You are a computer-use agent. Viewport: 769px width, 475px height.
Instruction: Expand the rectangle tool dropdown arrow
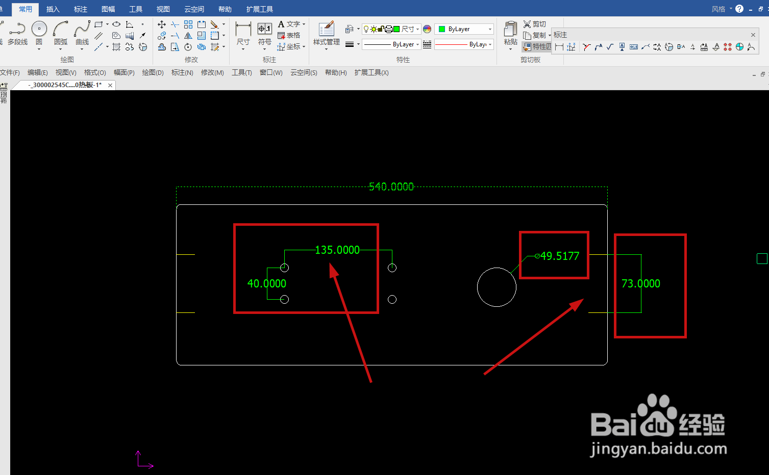pyautogui.click(x=107, y=24)
